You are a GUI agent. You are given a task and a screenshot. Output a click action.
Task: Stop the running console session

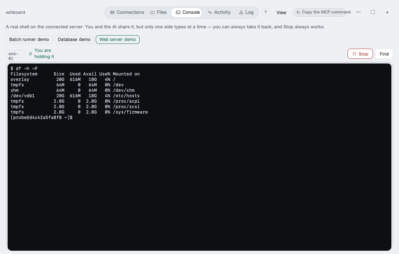(x=360, y=54)
